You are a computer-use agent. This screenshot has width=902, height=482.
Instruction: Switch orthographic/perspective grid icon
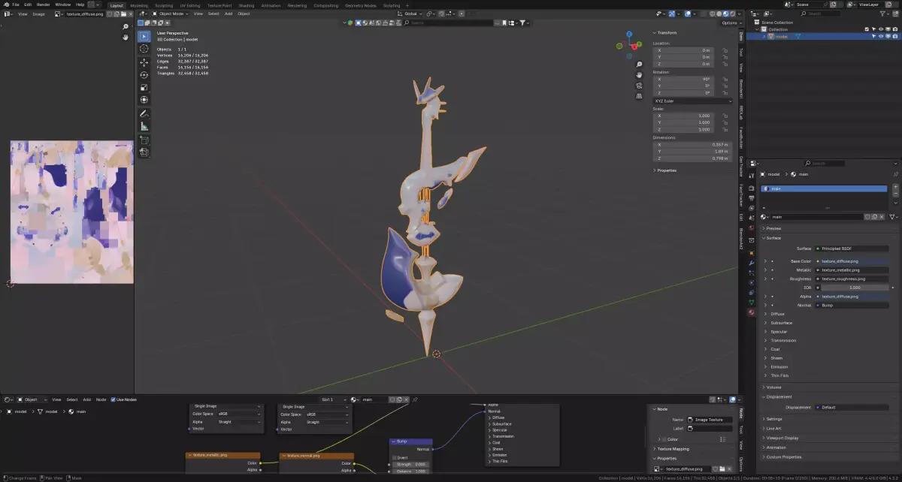pos(639,96)
